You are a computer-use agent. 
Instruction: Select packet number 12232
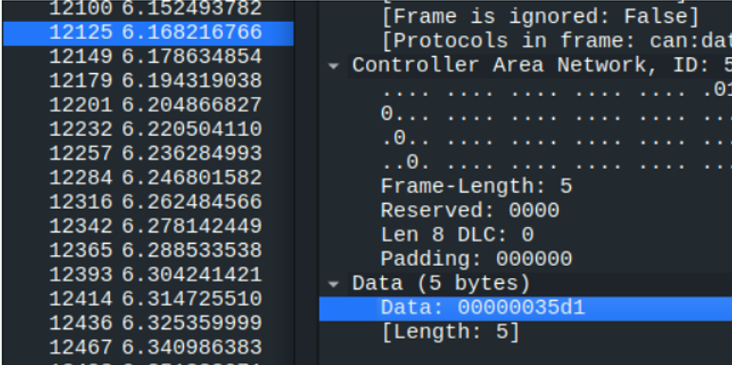[155, 129]
